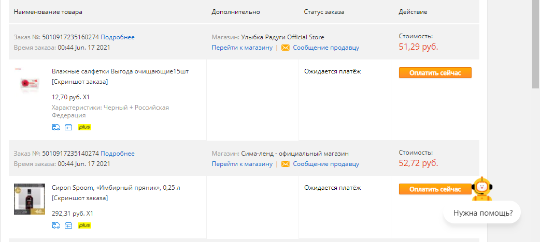The image size is (540, 242).
Task: Click return box icon under wet wipes item
Action: 68,128
